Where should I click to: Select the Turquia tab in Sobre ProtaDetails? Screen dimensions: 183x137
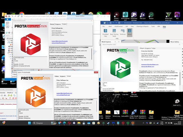tap(69, 76)
